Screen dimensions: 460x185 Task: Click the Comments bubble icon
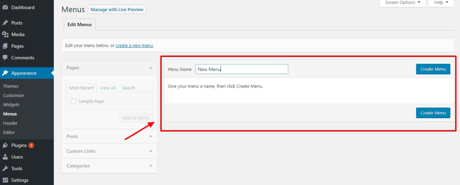5,58
